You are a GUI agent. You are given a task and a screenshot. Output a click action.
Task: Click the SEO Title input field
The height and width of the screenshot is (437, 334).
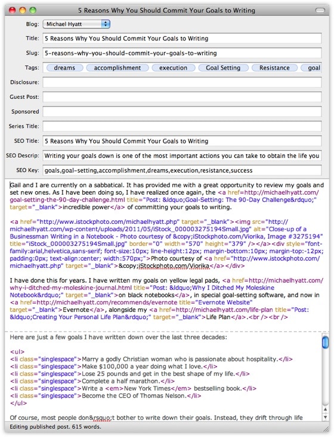(182, 141)
